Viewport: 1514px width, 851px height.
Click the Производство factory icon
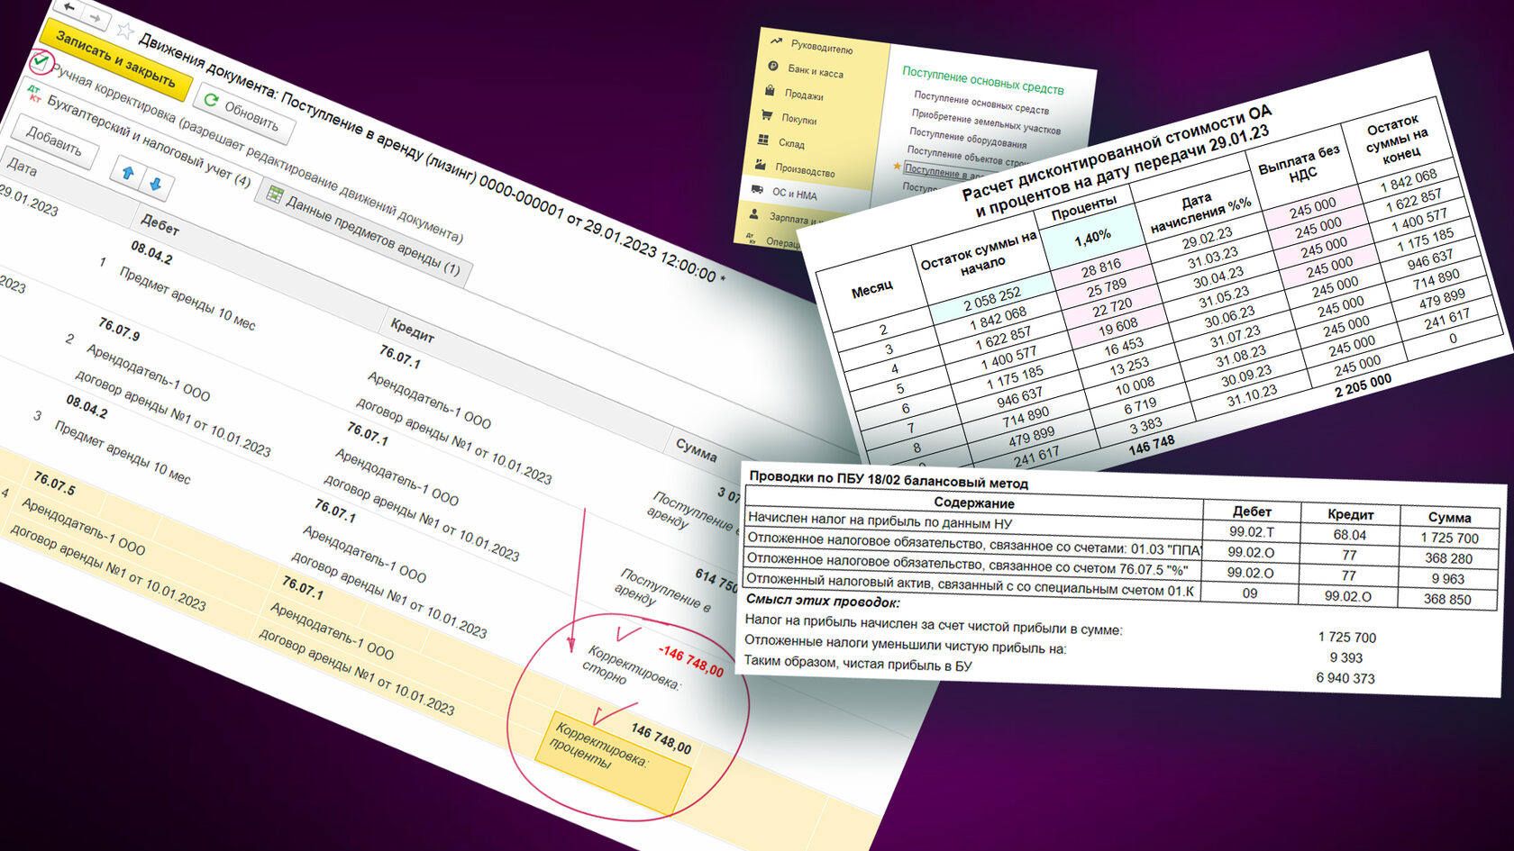pyautogui.click(x=760, y=165)
